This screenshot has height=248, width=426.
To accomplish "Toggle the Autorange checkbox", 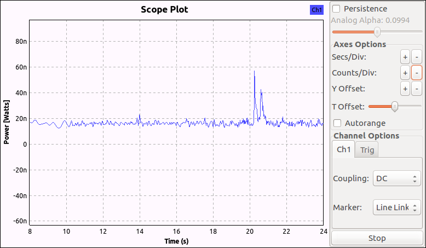I will pyautogui.click(x=337, y=123).
